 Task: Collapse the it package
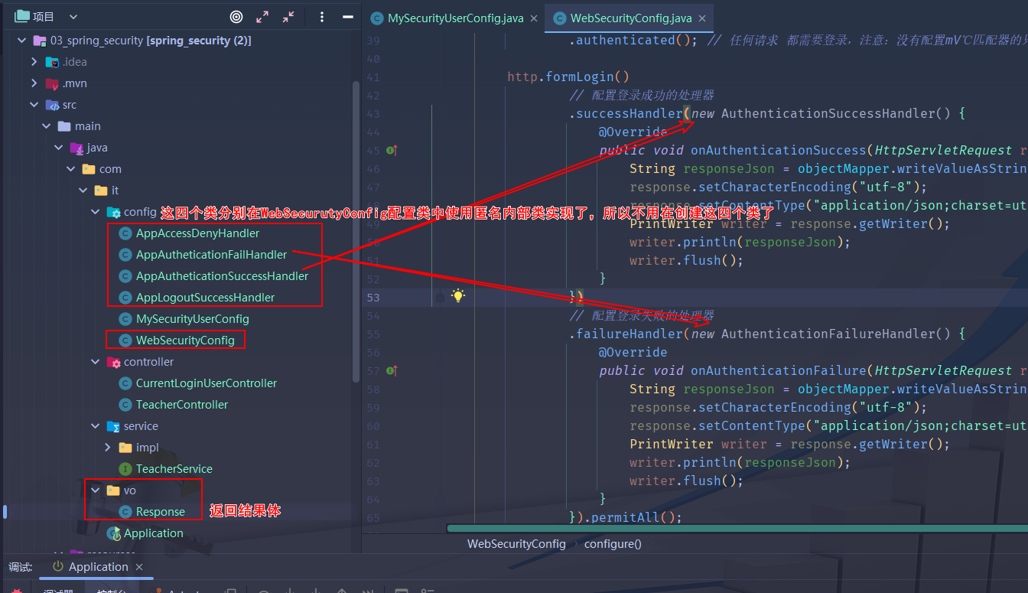pyautogui.click(x=83, y=191)
